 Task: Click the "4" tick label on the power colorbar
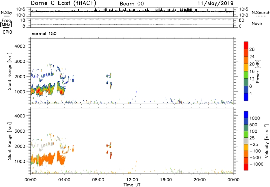click(x=250, y=93)
